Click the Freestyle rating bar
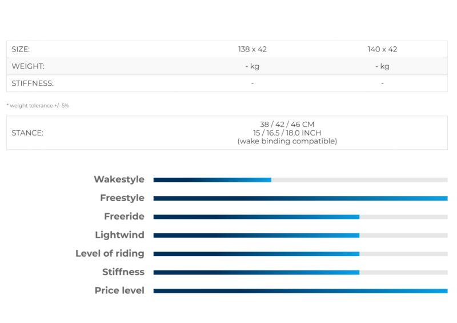This screenshot has height=323, width=457. [x=300, y=198]
